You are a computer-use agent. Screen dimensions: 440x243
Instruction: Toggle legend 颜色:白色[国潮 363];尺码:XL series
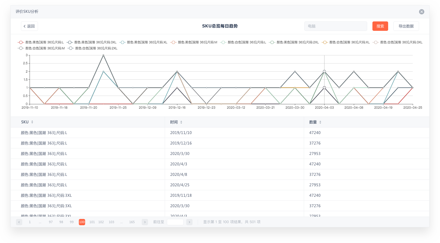pyautogui.click(x=346, y=42)
